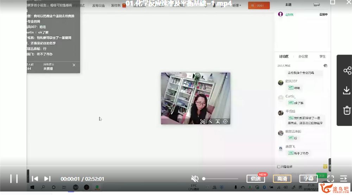Click the green send button in the chat

(321, 176)
